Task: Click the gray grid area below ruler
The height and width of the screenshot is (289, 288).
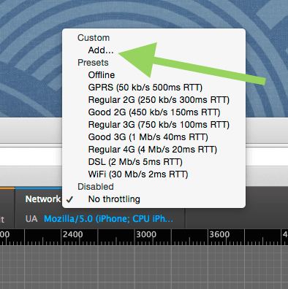Action: 144,267
